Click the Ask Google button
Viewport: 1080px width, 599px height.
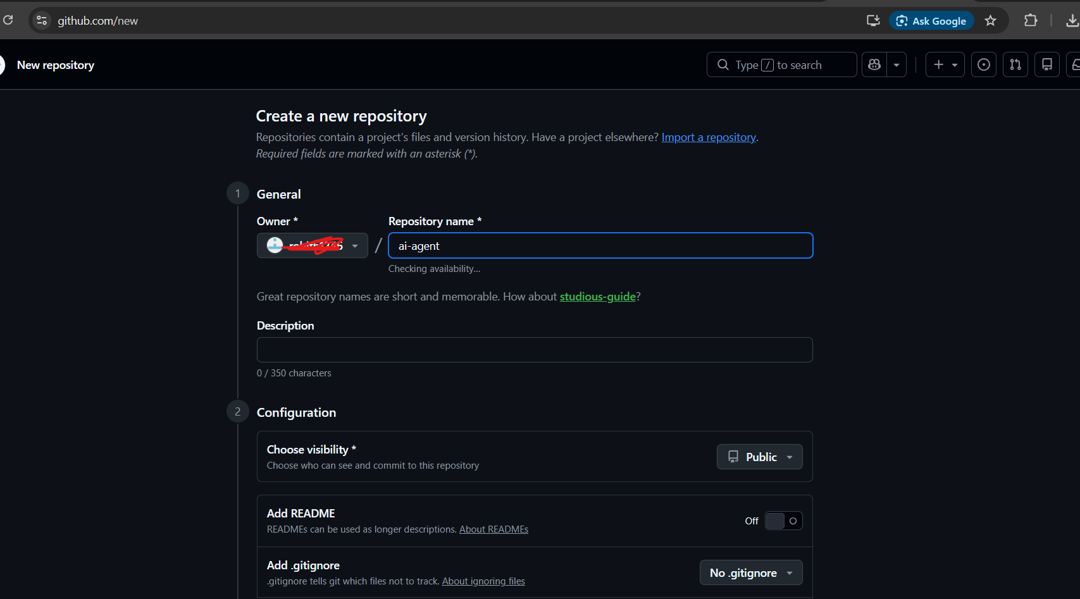pos(931,21)
